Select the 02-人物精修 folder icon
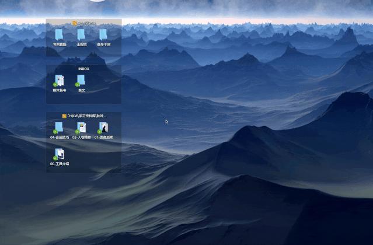This screenshot has height=245, width=373. (x=82, y=128)
